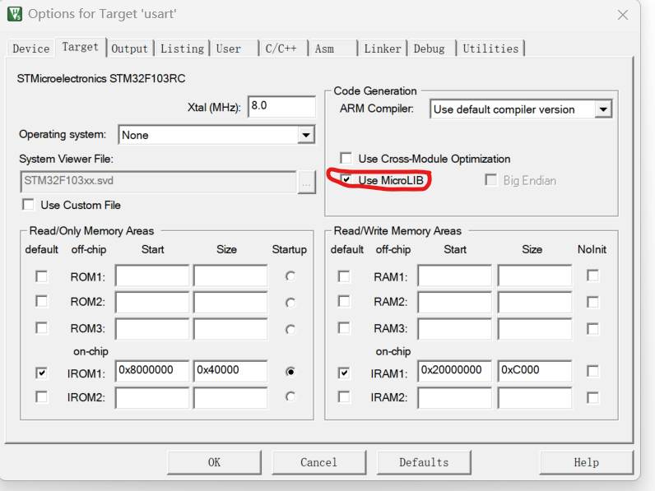
Task: Click the ROM1 Start field
Action: pyautogui.click(x=152, y=276)
